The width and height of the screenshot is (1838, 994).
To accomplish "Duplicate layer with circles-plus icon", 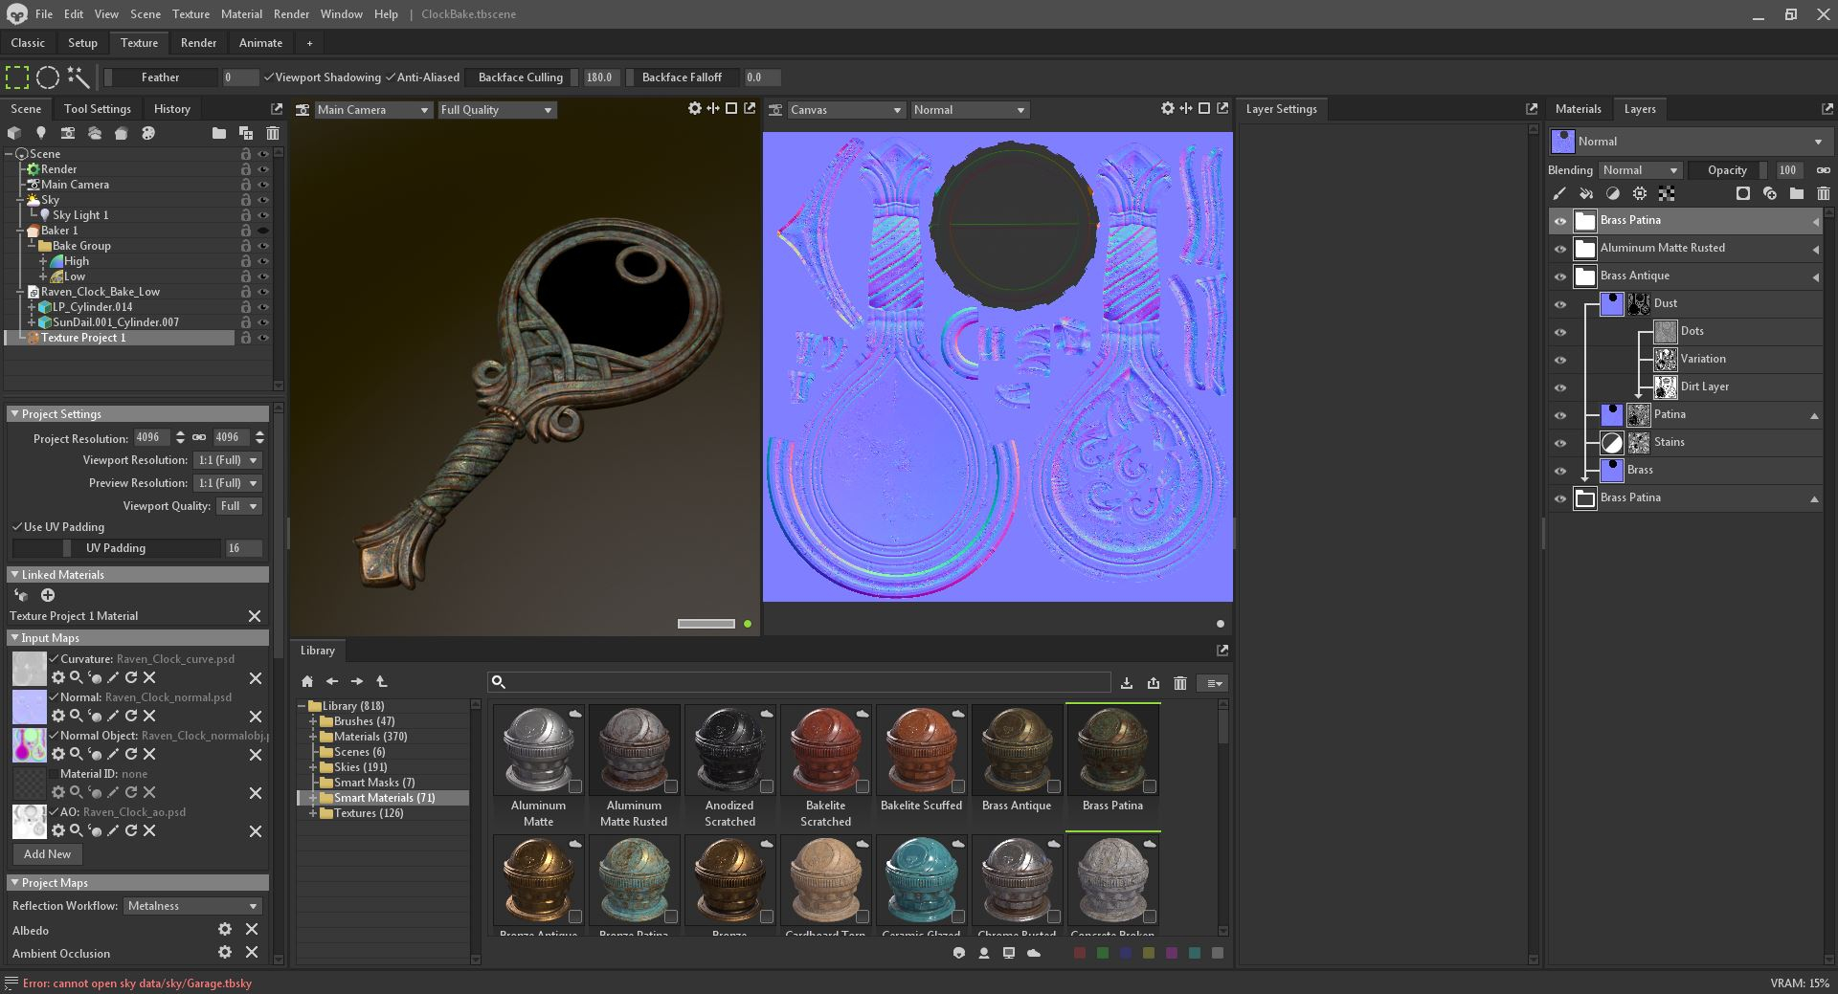I will 1770,193.
